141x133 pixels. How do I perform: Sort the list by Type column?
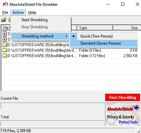pos(95,28)
